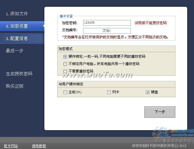The image size is (194, 149).
Task: Go to 3. 配置信息 step
Action: click(x=22, y=39)
